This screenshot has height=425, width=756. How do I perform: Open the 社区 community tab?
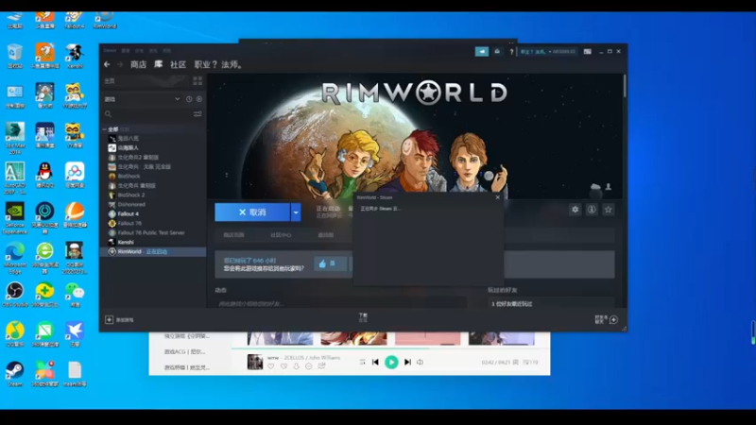178,64
